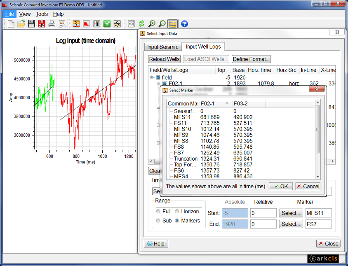Save session with black floppy disk icon
Viewport: 348px width, 266px height.
31,24
